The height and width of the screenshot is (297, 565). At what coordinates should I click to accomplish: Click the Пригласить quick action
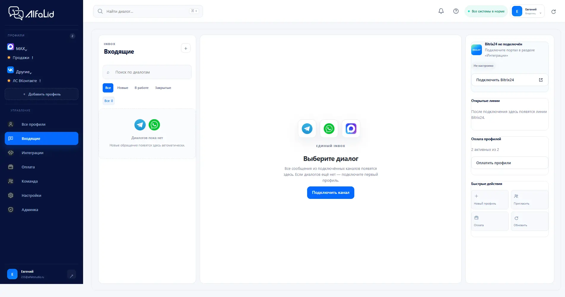[529, 199]
